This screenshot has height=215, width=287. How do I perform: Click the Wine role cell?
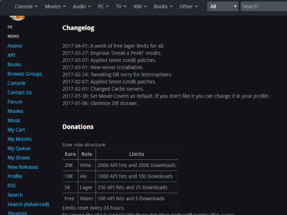(x=87, y=165)
